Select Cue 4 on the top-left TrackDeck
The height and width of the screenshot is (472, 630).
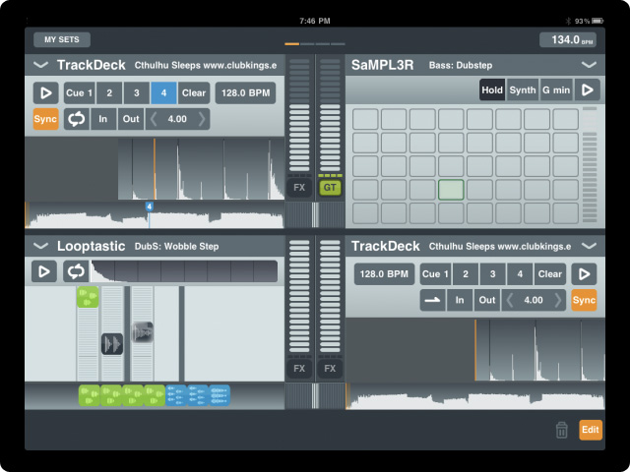[164, 93]
